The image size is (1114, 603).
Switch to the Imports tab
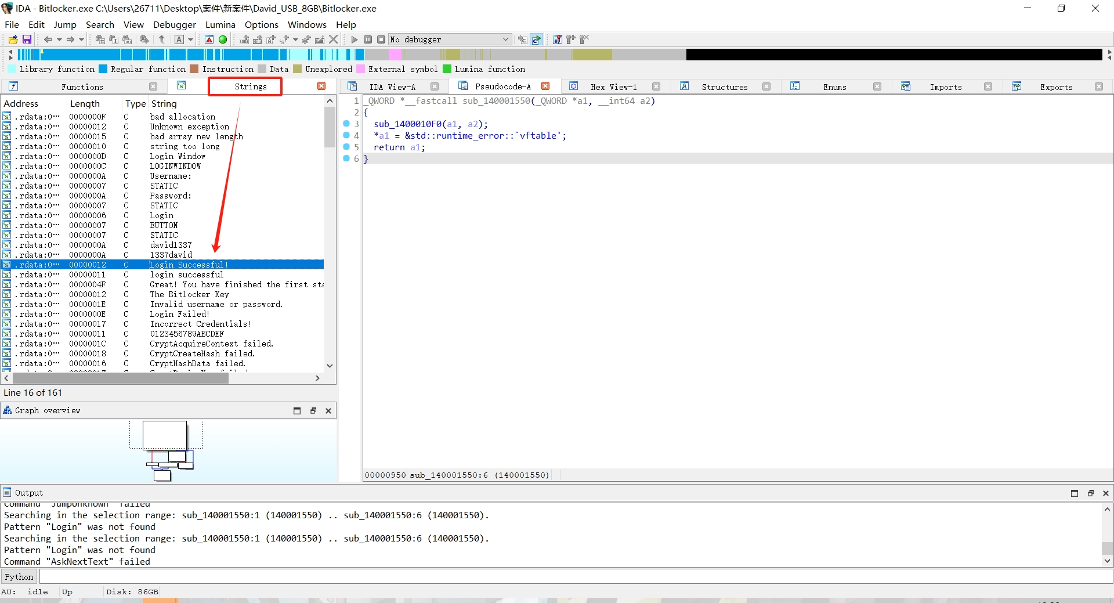(946, 87)
